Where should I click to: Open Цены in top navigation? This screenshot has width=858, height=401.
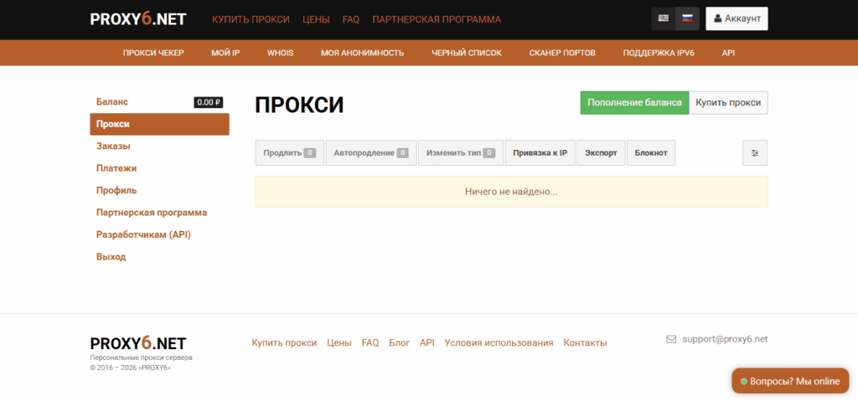[x=316, y=20]
